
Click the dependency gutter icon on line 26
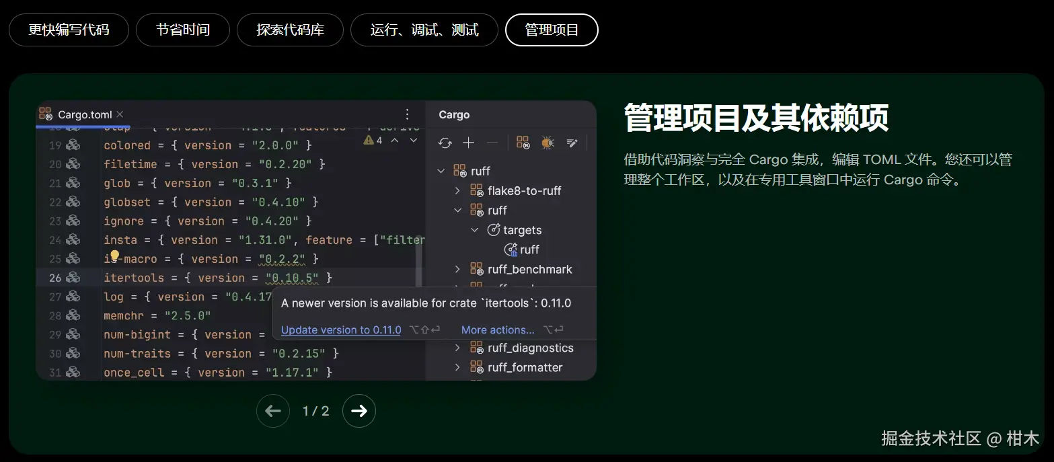tap(73, 278)
